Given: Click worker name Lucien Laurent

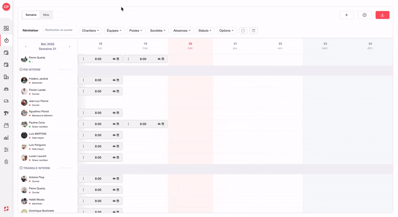Looking at the screenshot, I should click(37, 156).
